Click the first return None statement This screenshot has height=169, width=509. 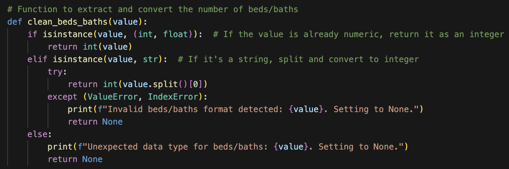[95, 122]
